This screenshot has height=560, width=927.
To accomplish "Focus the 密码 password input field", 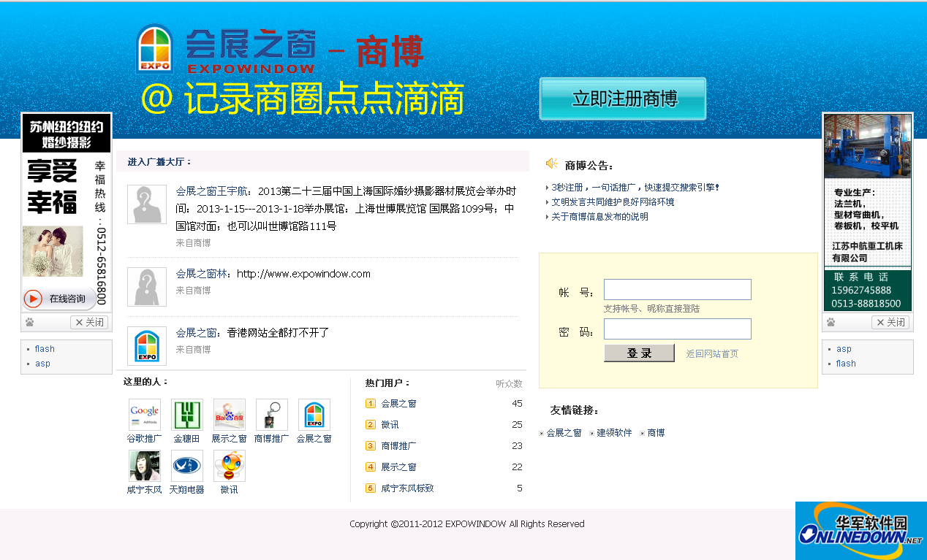I will 678,329.
